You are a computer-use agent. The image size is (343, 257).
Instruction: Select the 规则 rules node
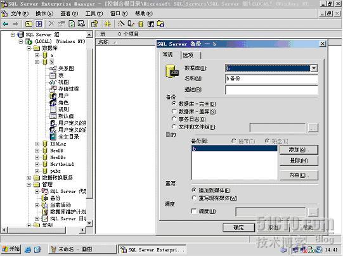pos(63,109)
